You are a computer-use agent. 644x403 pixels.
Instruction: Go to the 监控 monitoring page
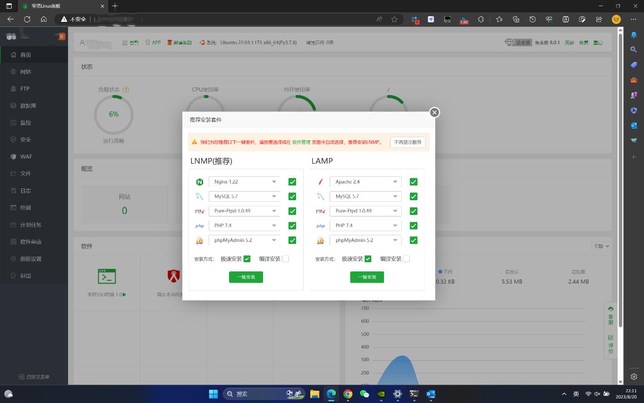[24, 122]
